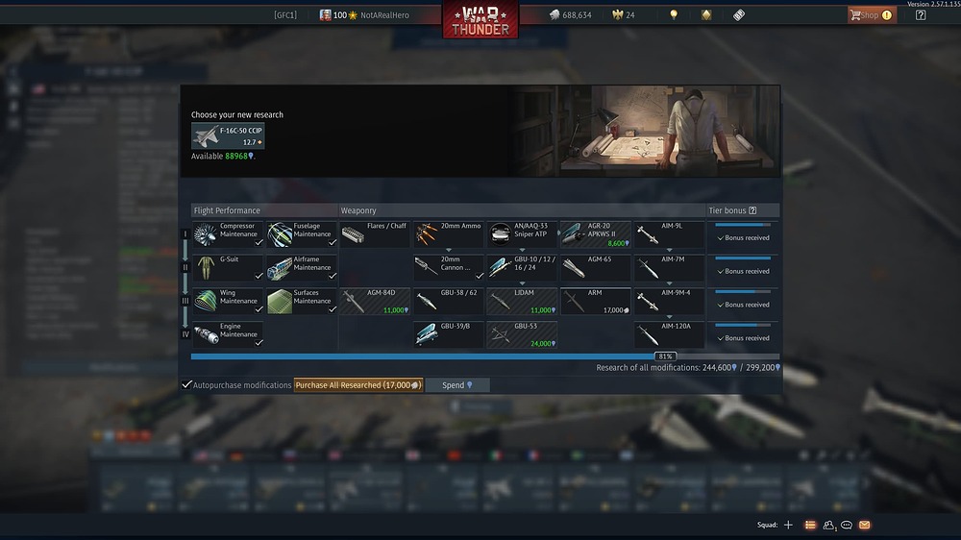Select the G-Suit modification
961x540 pixels.
[228, 268]
